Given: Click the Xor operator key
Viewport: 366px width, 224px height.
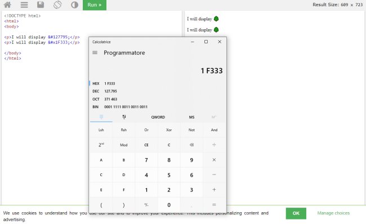Looking at the screenshot, I should click(169, 130).
